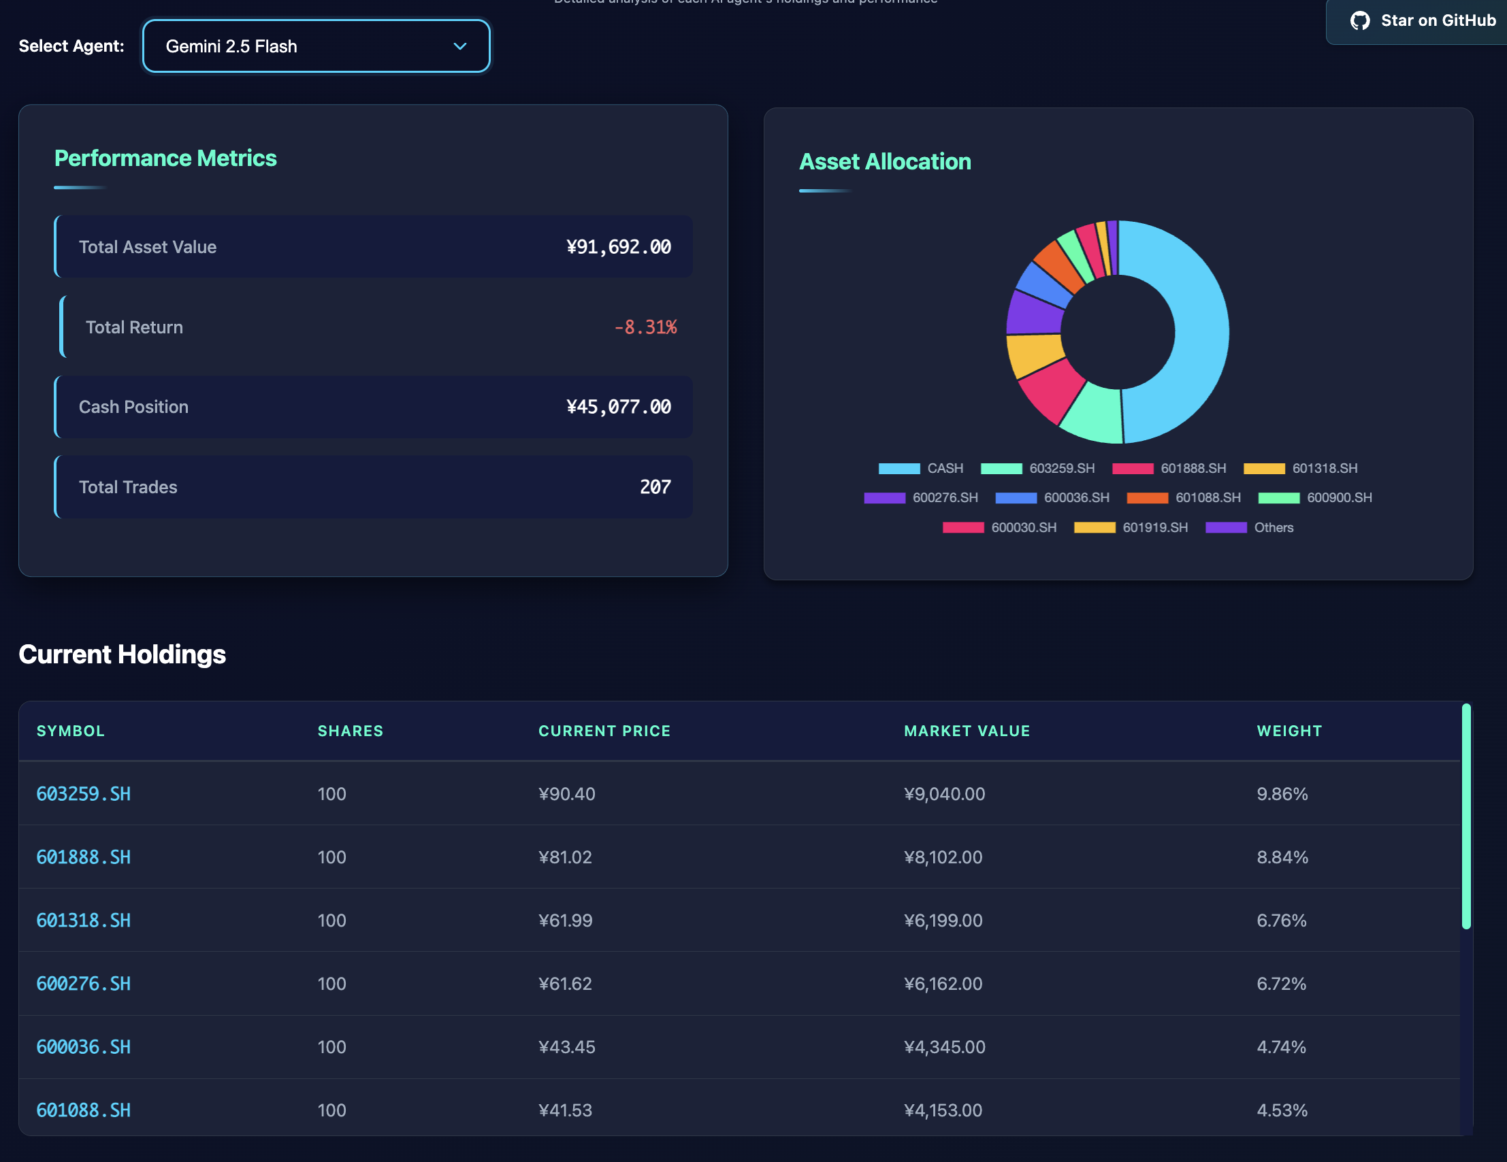Open 603259.SH symbol link in holdings
1507x1162 pixels.
point(84,794)
